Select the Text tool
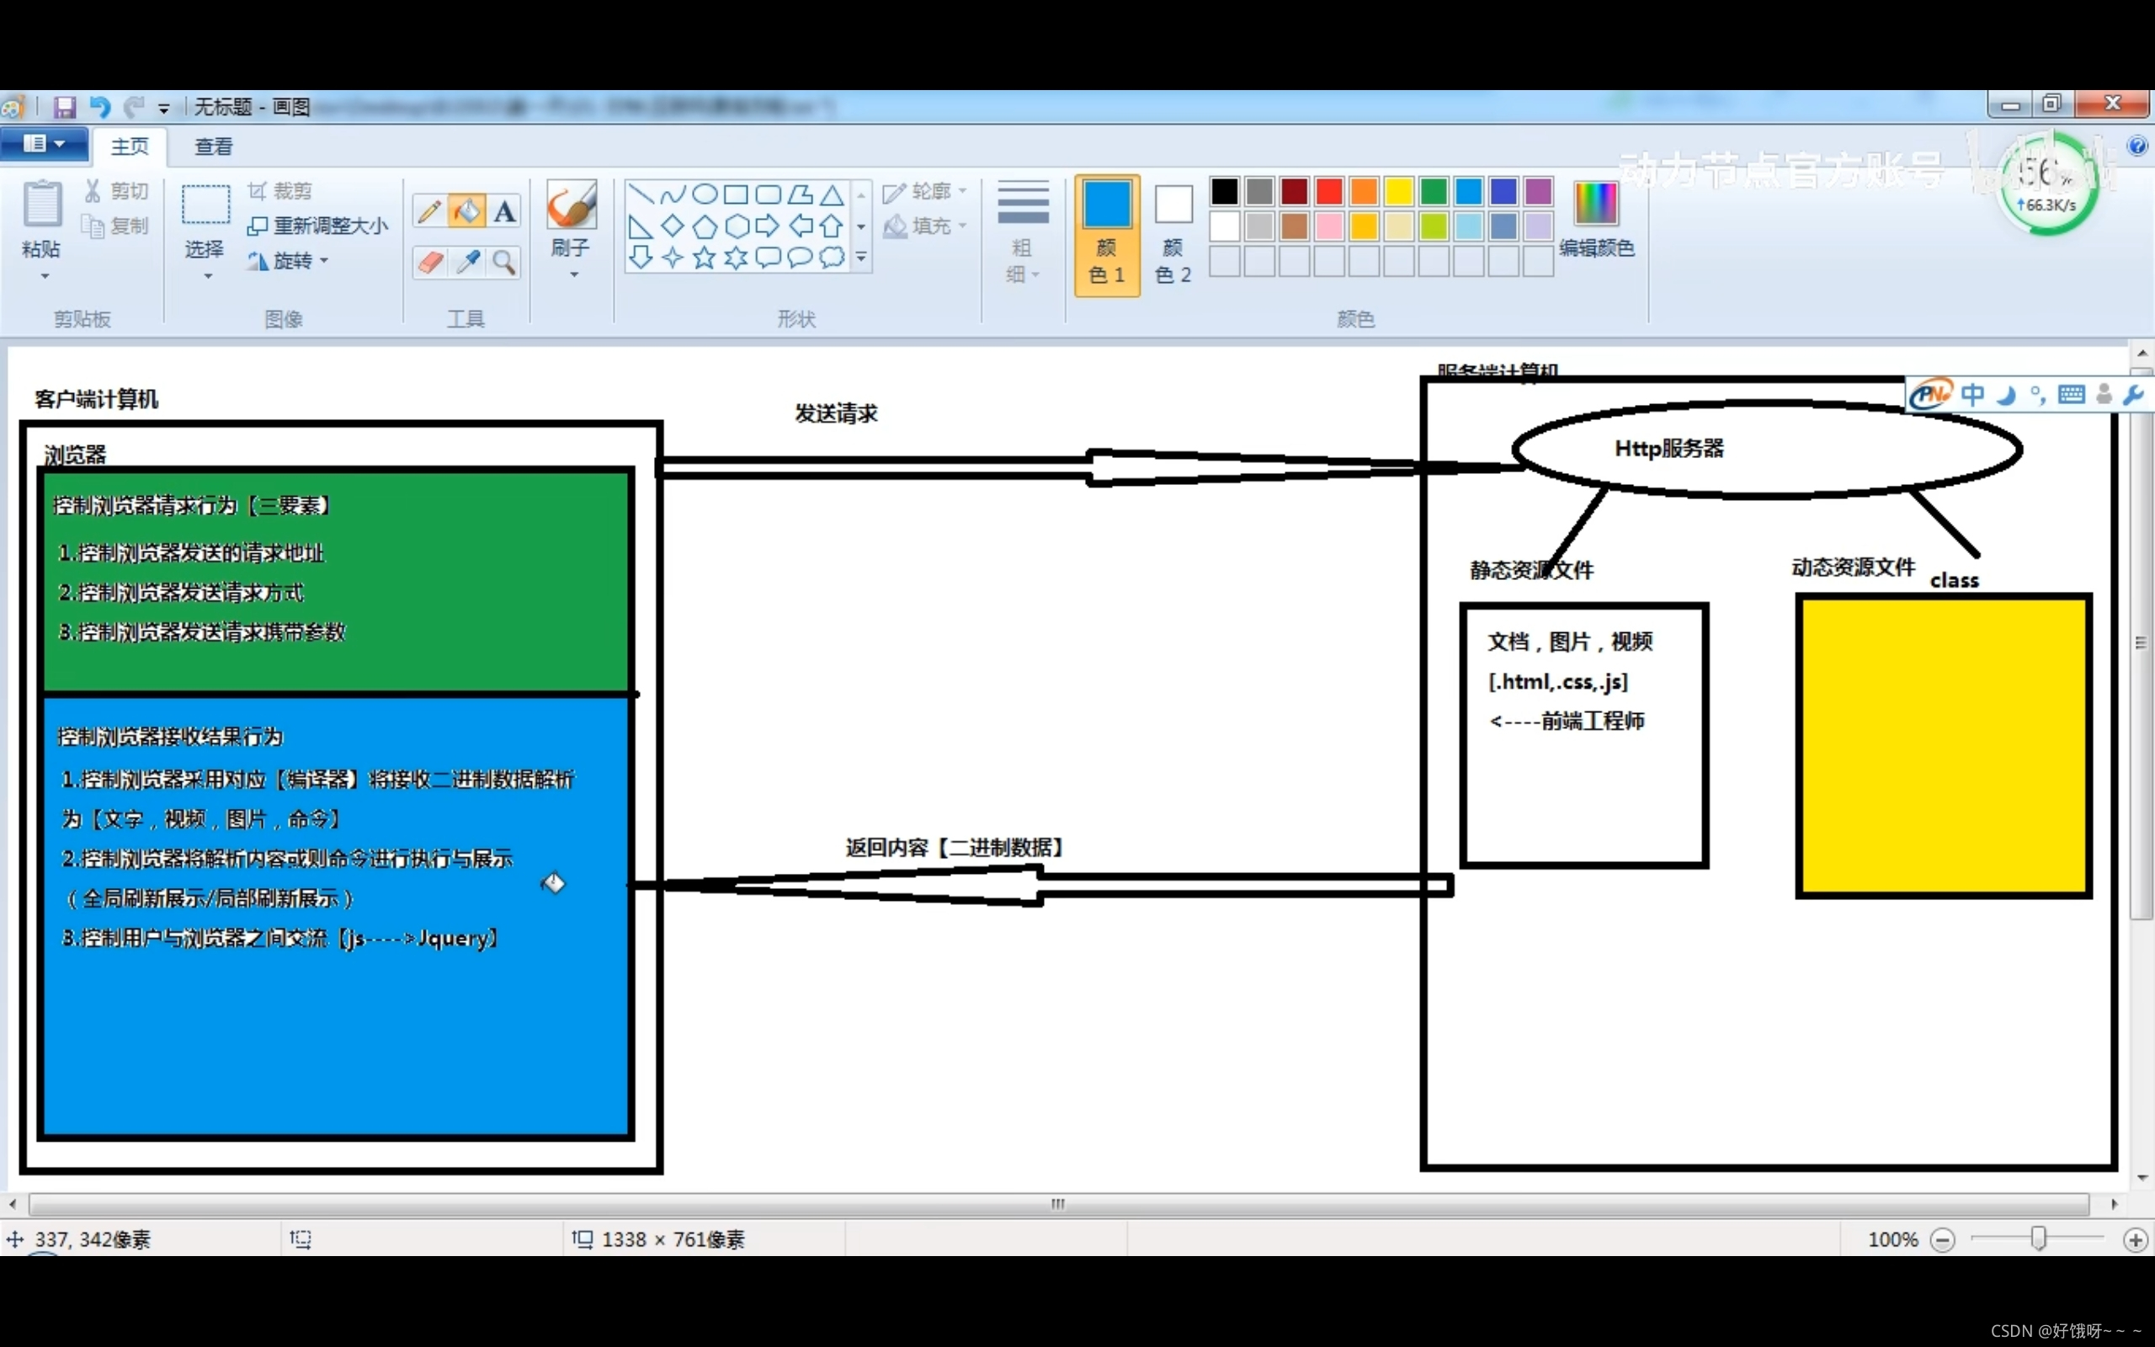 [x=505, y=212]
